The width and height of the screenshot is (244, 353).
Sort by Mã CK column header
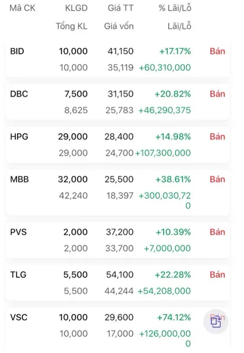(x=22, y=8)
